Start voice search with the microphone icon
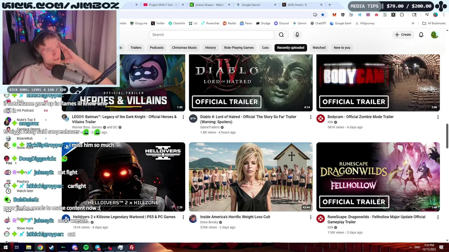 tap(297, 35)
